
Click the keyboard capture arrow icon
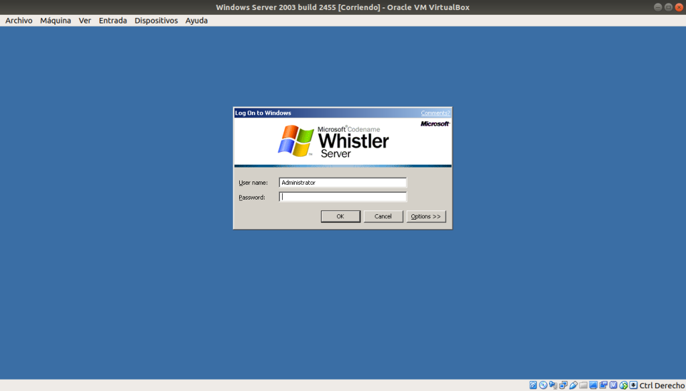coord(634,386)
